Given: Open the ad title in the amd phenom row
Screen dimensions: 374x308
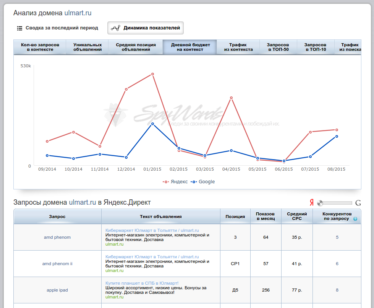Looking at the screenshot, I should tap(152, 231).
